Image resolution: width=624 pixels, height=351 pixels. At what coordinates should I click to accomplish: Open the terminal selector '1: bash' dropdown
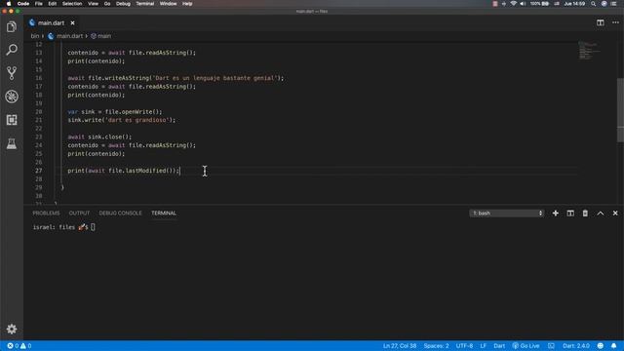(507, 214)
